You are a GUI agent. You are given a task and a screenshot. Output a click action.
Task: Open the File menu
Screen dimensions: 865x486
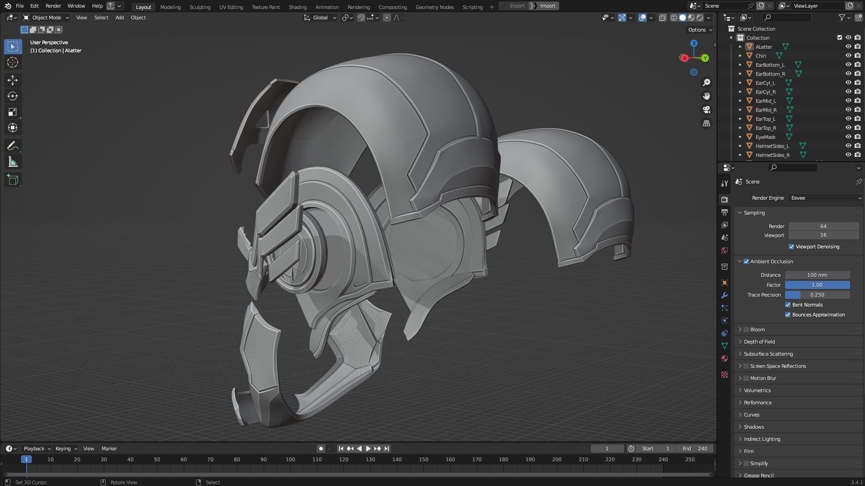[x=19, y=6]
